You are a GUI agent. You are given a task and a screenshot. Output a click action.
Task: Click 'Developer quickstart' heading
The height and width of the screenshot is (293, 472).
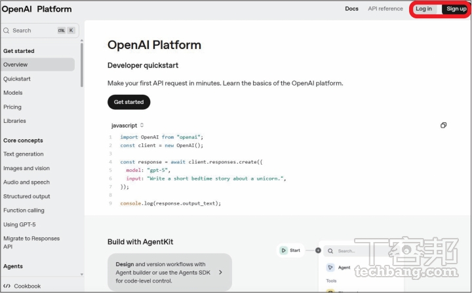[143, 65]
